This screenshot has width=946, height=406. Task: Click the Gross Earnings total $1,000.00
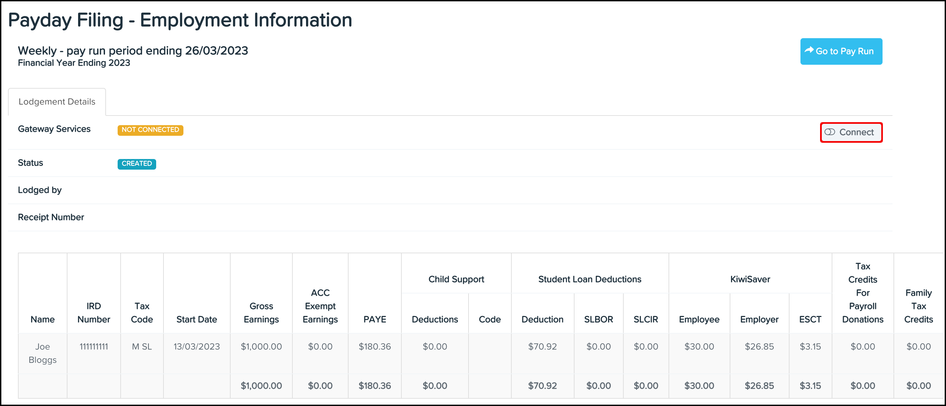[x=261, y=385]
